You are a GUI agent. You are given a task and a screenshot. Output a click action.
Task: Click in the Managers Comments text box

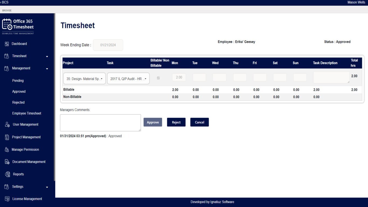pos(100,123)
